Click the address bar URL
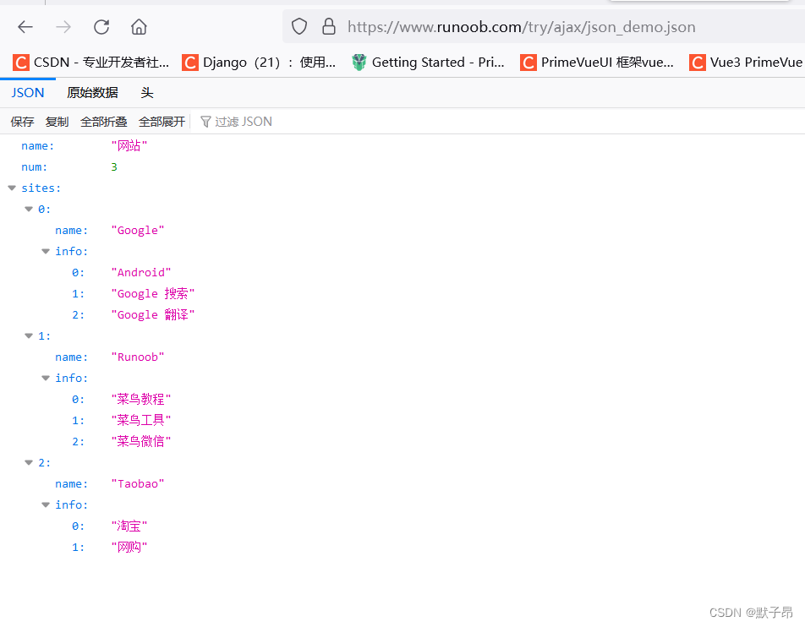805x627 pixels. (x=522, y=27)
